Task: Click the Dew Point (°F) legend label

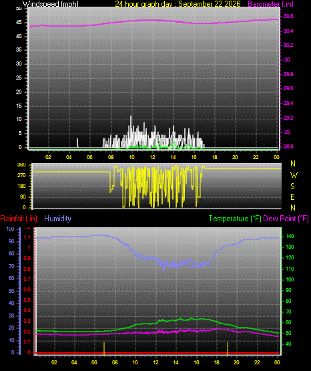Action: [x=286, y=219]
